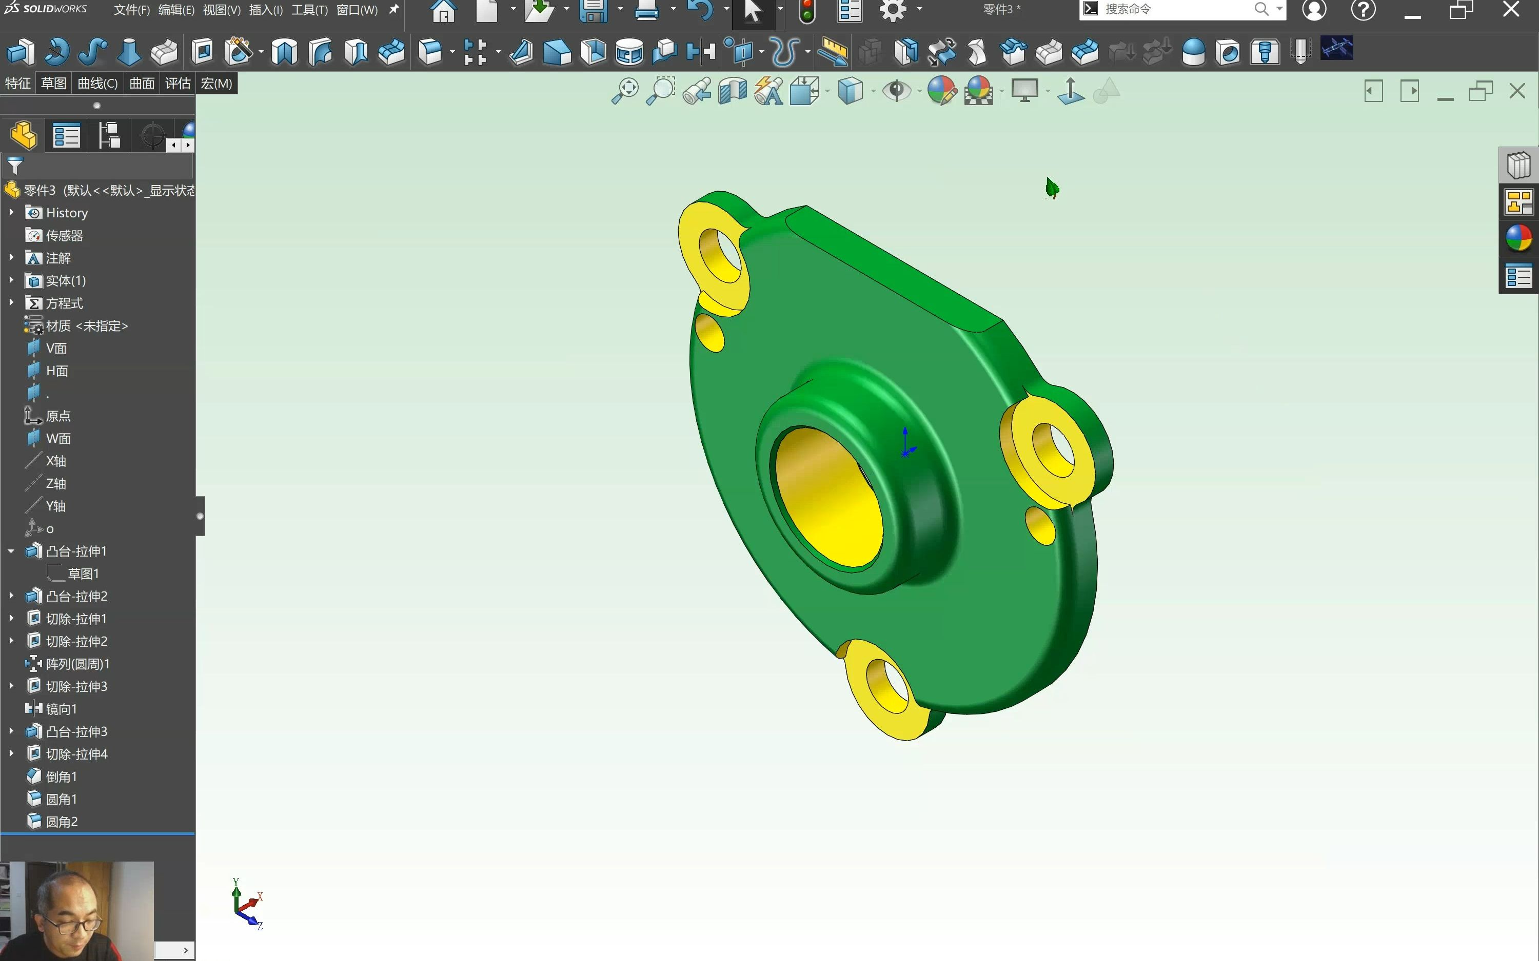1539x961 pixels.
Task: Expand the 切除-拉伸2 feature node
Action: [x=11, y=641]
